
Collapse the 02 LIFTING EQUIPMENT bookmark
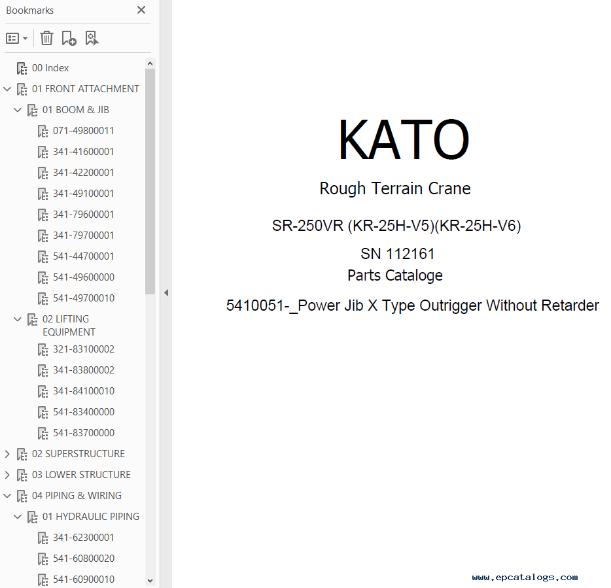(x=18, y=319)
